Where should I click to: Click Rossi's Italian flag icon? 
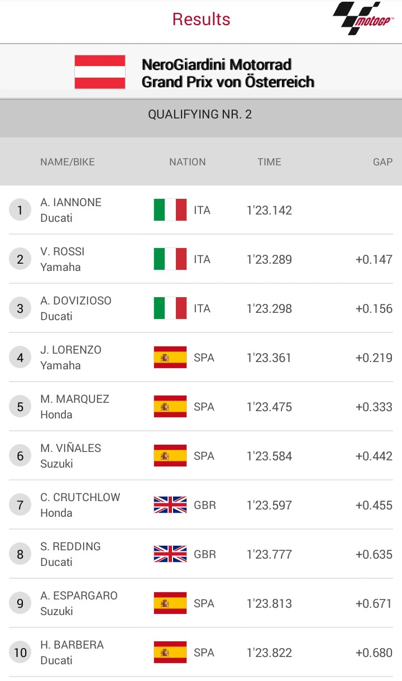click(170, 259)
